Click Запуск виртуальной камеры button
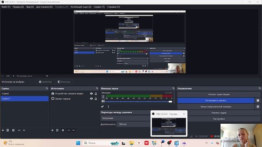The width and height of the screenshot is (262, 147). click(216, 107)
